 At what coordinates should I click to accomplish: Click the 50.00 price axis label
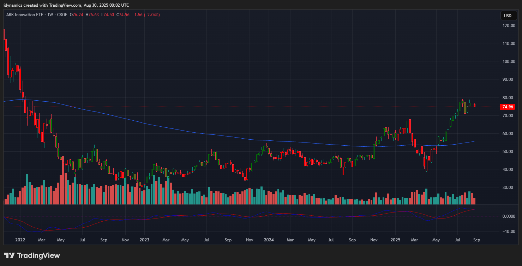tap(508, 152)
